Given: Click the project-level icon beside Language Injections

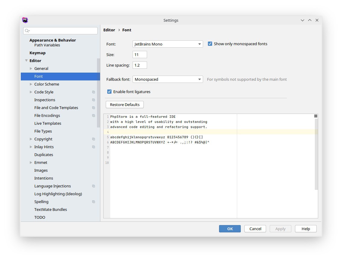Looking at the screenshot, I should [93, 186].
